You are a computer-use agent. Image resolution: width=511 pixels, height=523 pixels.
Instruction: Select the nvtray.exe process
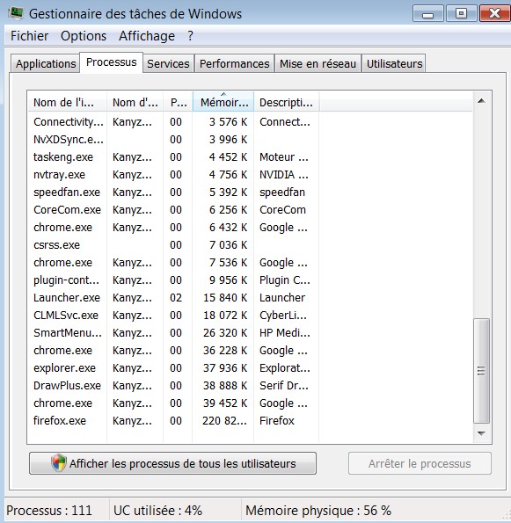point(173,174)
